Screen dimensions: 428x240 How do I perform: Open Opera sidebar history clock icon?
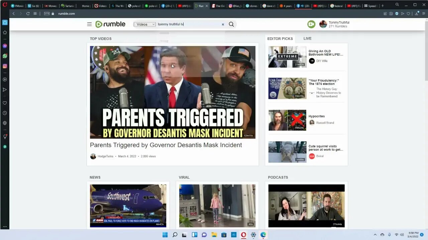(x=5, y=113)
